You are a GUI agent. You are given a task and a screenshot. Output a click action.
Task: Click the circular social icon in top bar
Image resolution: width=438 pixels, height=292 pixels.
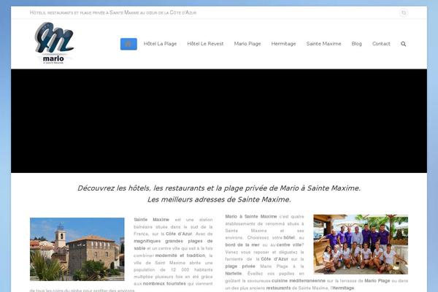[x=404, y=13]
